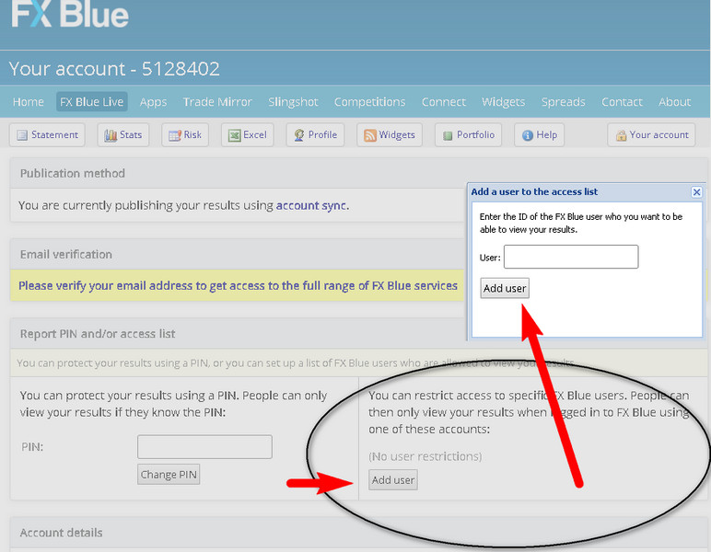The height and width of the screenshot is (552, 711).
Task: Go to Home menu
Action: [x=29, y=102]
